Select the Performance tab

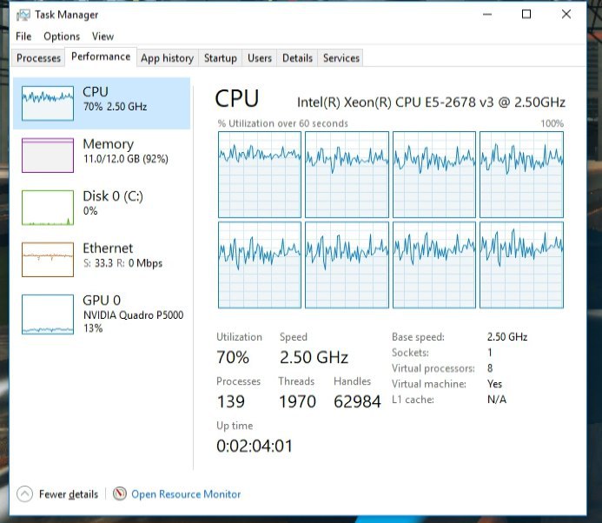[x=101, y=56]
